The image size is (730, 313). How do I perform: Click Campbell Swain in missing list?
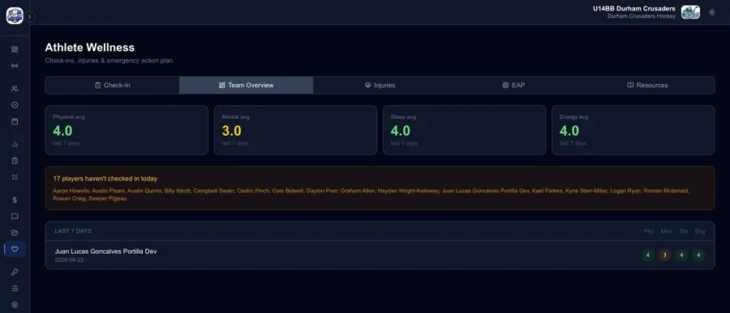pos(213,191)
